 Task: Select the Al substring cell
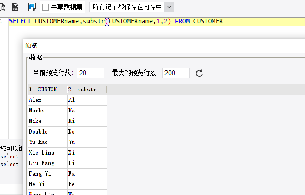(87, 100)
